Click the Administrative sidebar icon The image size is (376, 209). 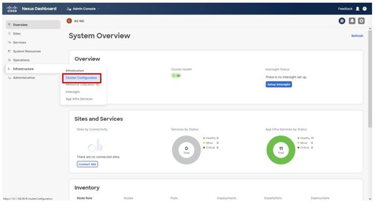[9, 78]
